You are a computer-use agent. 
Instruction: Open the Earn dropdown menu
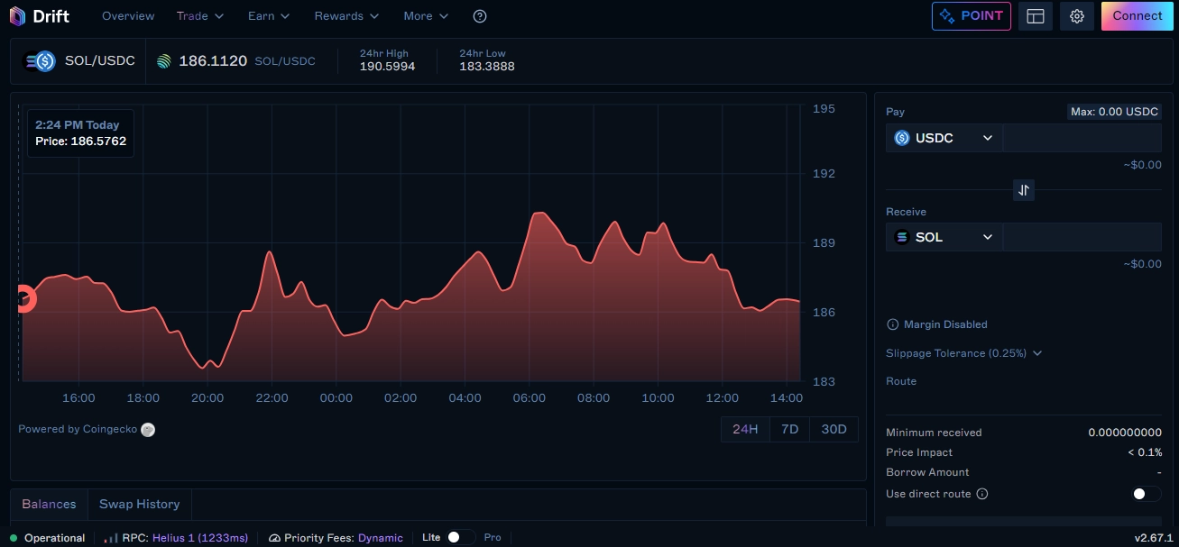pos(269,16)
